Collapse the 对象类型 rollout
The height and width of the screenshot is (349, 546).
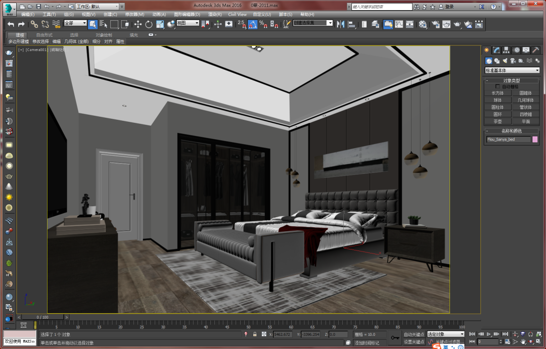[x=512, y=80]
